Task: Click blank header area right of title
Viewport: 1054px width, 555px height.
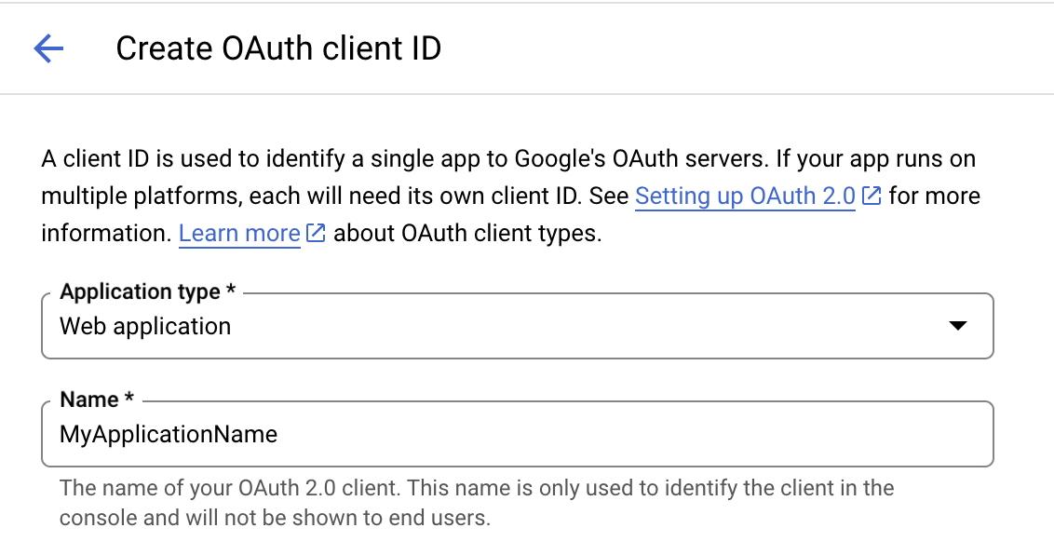Action: [745, 48]
